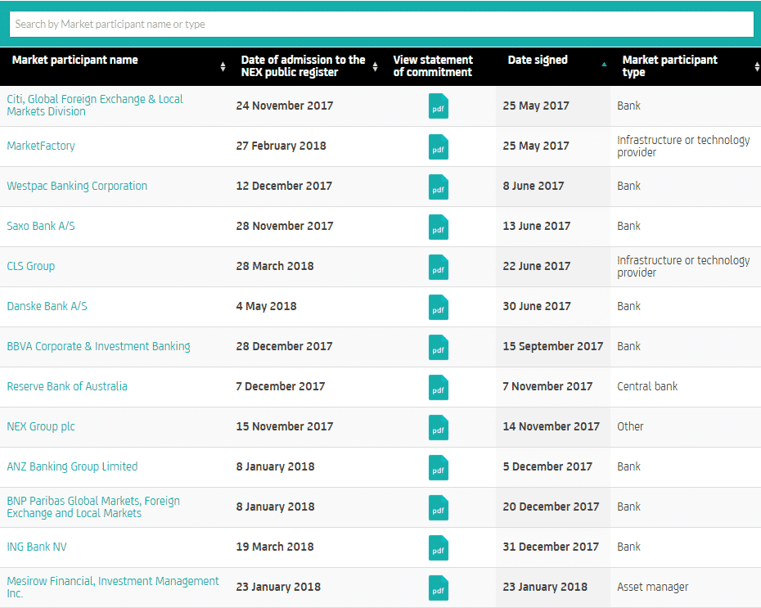Open BBVA Corporate & Investment Banking link
The width and height of the screenshot is (761, 608).
click(x=98, y=346)
